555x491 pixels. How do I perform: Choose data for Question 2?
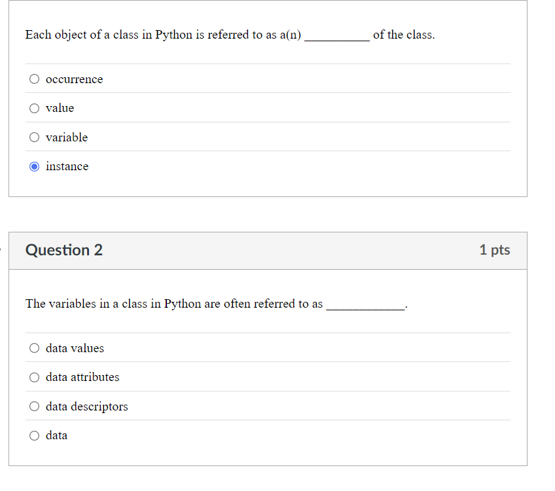tap(34, 435)
